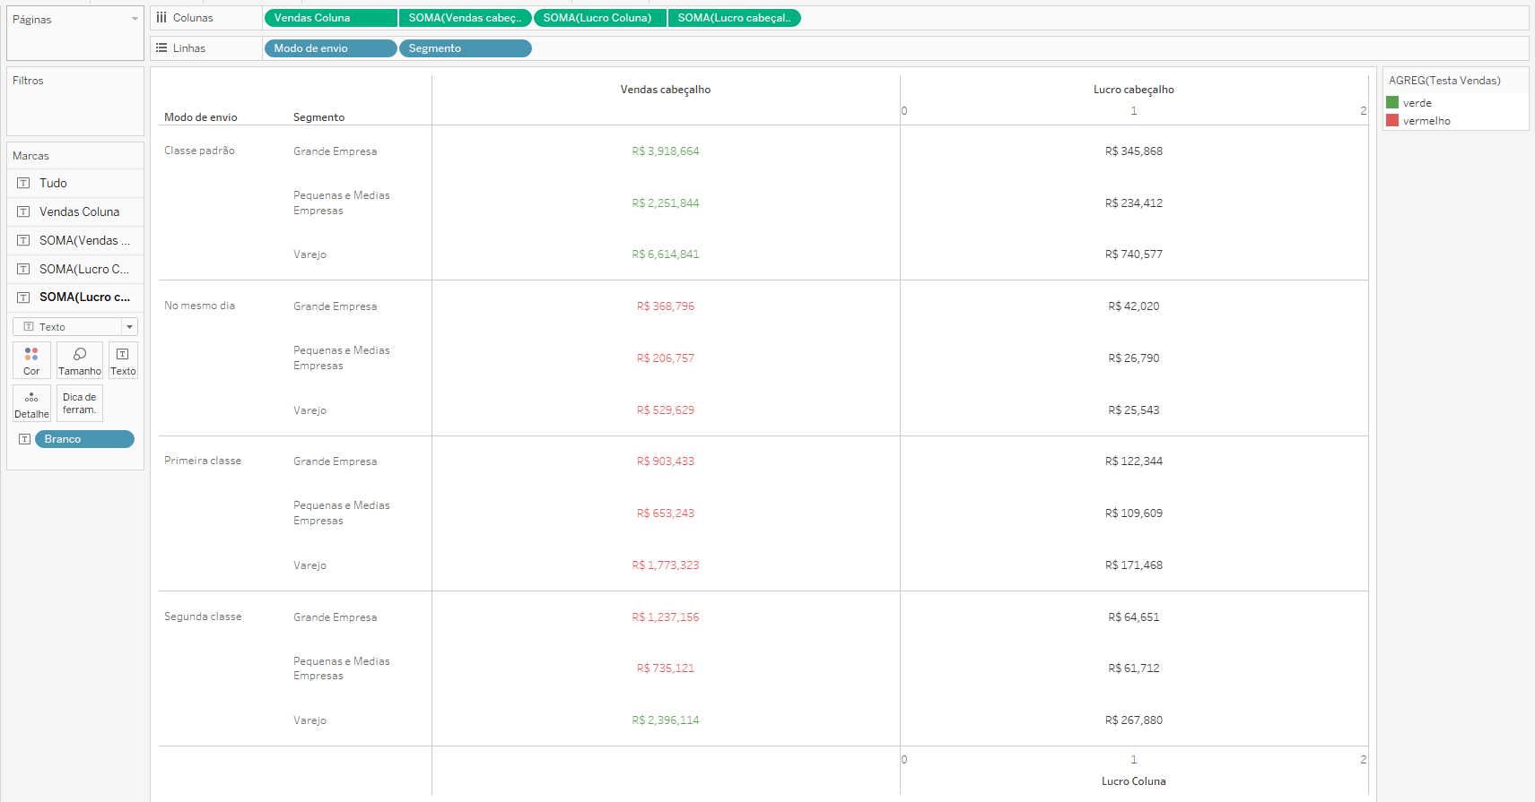Select the R$ 2,251,844 sales value
This screenshot has height=802, width=1535.
[x=666, y=203]
